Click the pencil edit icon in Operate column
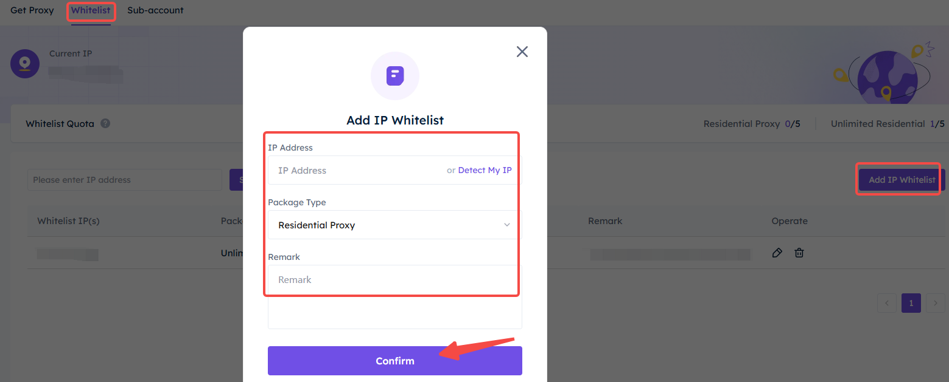The width and height of the screenshot is (949, 382). pos(777,253)
